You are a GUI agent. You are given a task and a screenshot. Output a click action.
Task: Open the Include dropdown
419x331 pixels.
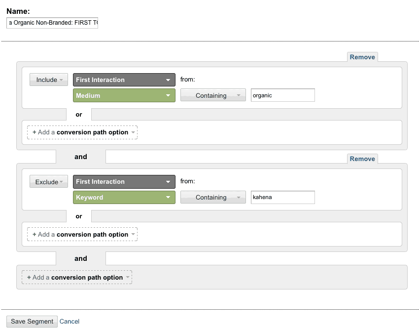coord(49,80)
